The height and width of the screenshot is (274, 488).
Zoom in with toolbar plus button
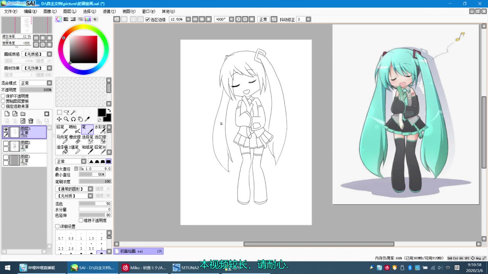pos(202,19)
